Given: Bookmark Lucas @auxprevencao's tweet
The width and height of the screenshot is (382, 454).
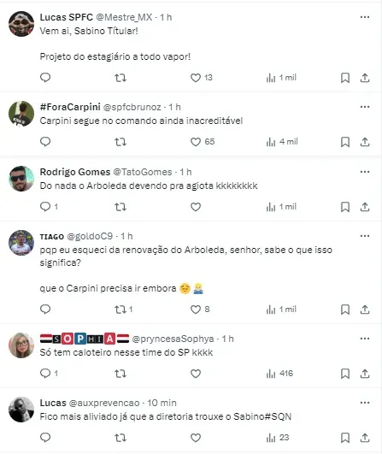Looking at the screenshot, I should [x=345, y=438].
